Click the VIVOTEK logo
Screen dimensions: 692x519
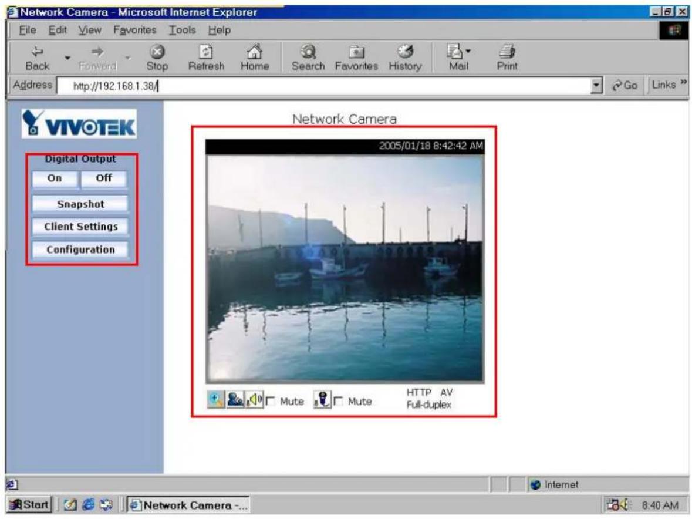point(79,123)
